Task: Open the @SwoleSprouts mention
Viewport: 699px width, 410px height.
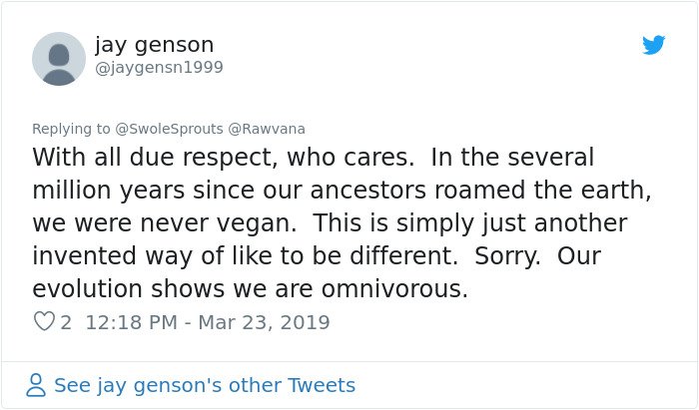Action: tap(169, 129)
